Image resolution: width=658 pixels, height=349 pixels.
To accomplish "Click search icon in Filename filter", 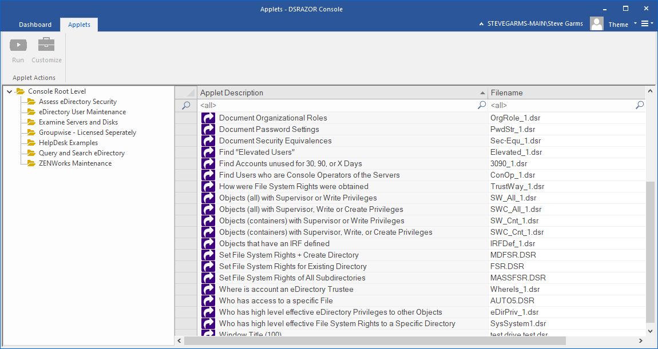I will pos(640,105).
